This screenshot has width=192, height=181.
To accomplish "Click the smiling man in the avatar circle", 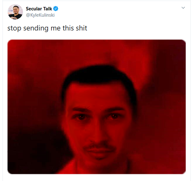I will click(15, 12).
